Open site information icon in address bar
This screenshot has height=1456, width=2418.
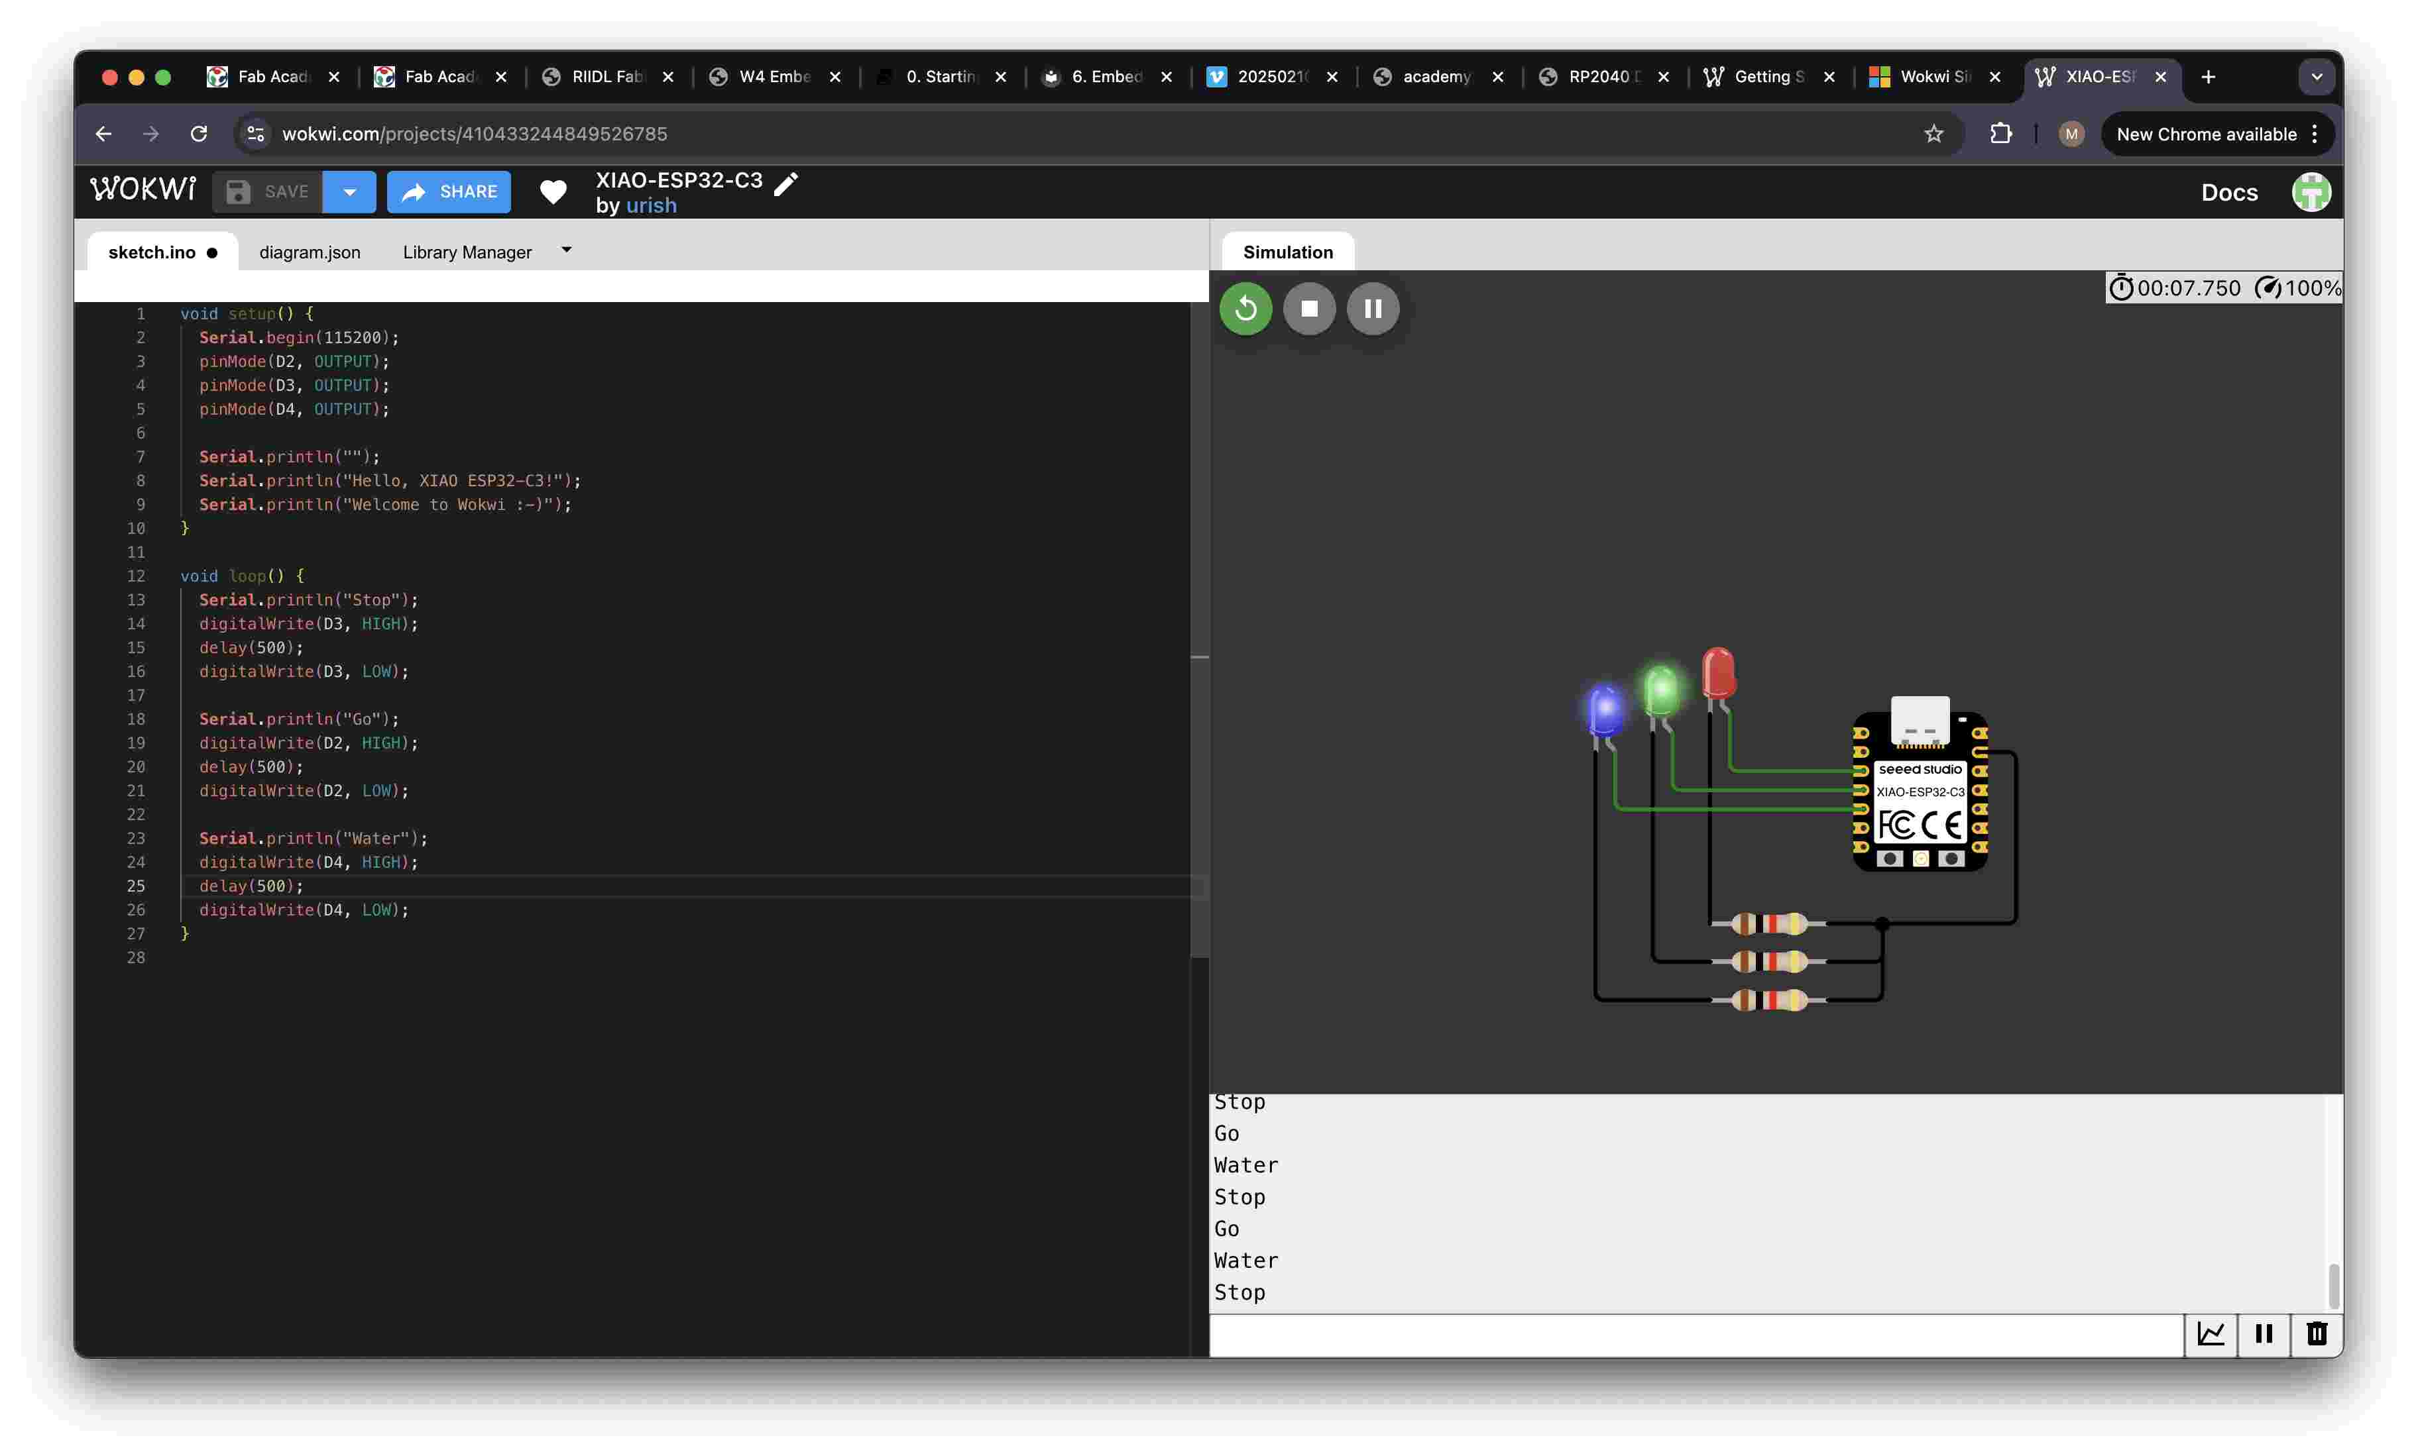[256, 133]
